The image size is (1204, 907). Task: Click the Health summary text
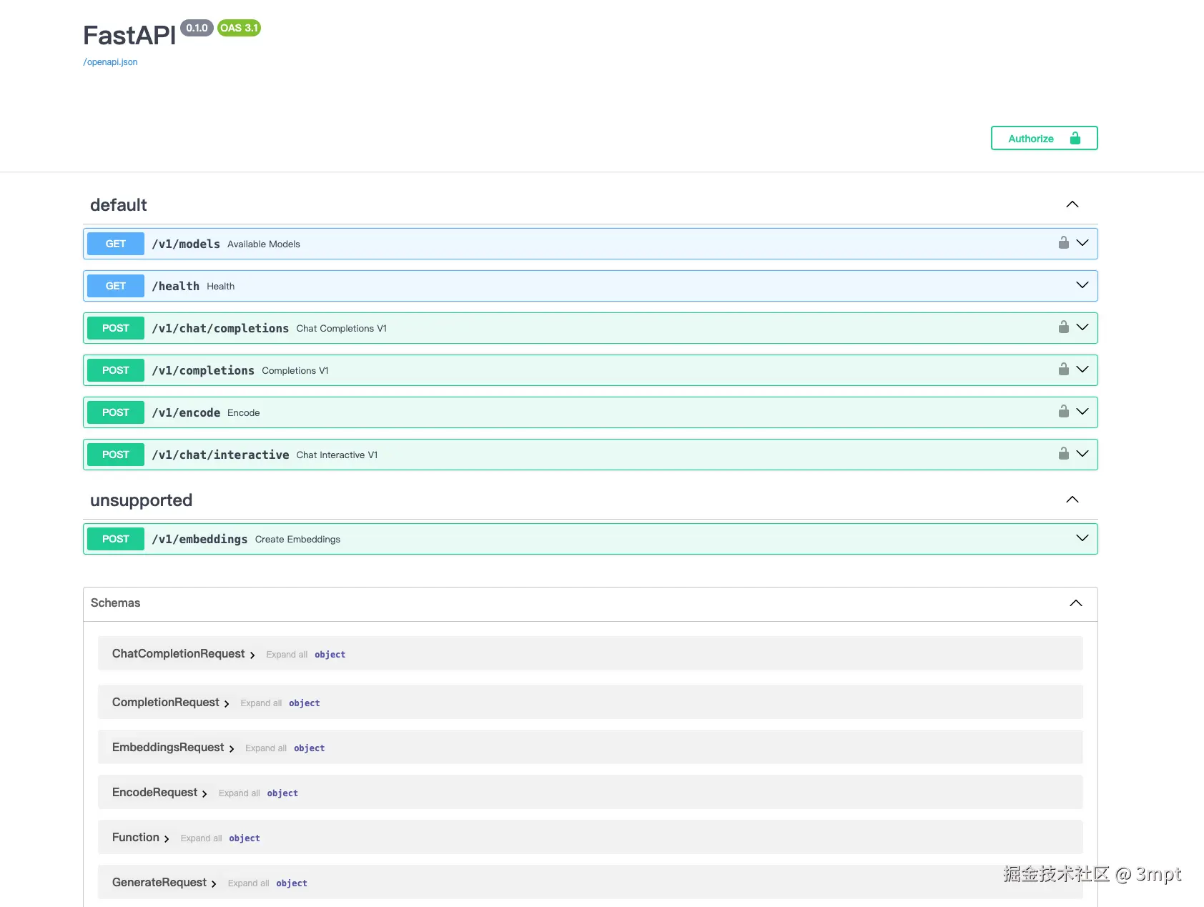tap(221, 287)
